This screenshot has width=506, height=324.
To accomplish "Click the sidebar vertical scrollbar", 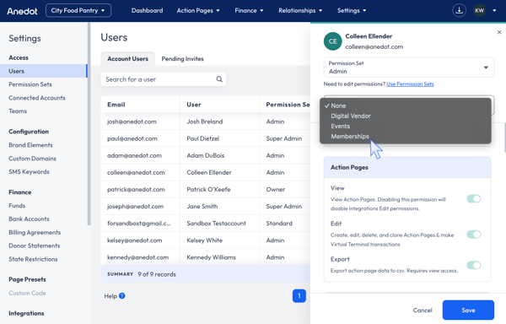I will tap(89, 124).
